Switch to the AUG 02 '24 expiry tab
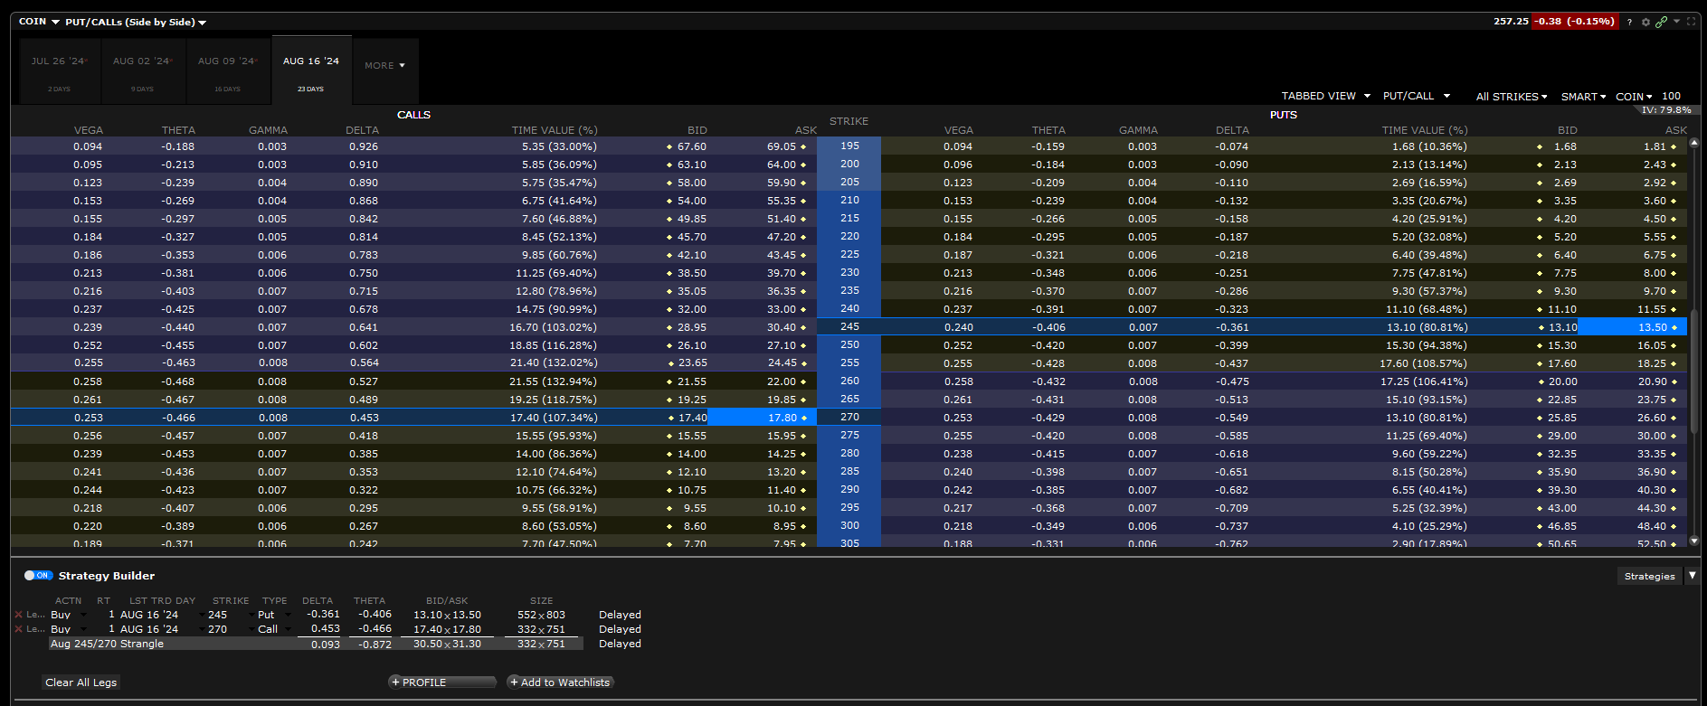The width and height of the screenshot is (1707, 706). [x=142, y=71]
